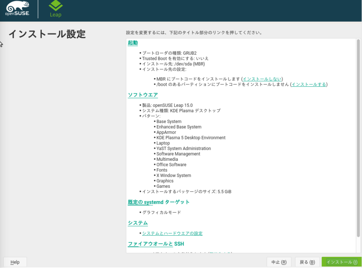Click the package size 5.5 GiB line

click(187, 192)
